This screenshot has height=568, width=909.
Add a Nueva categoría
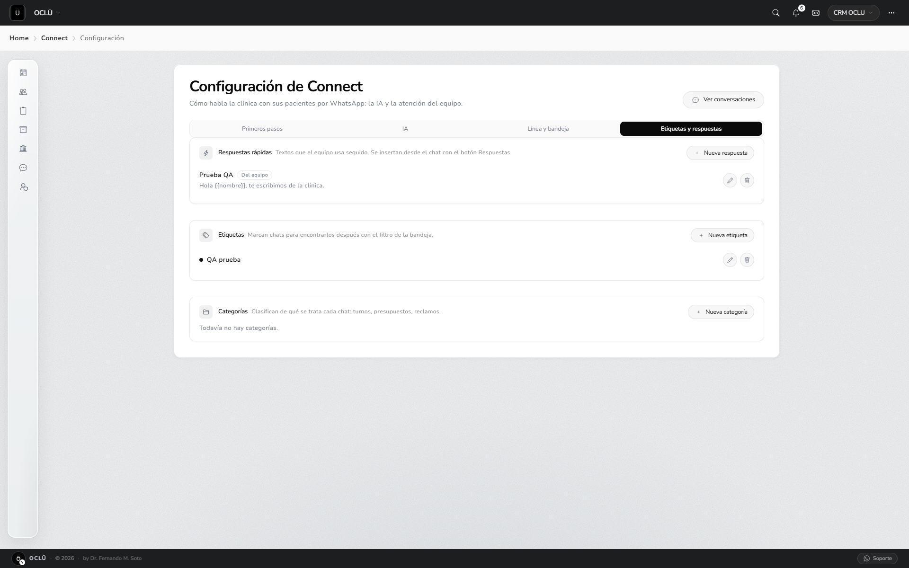coord(721,312)
